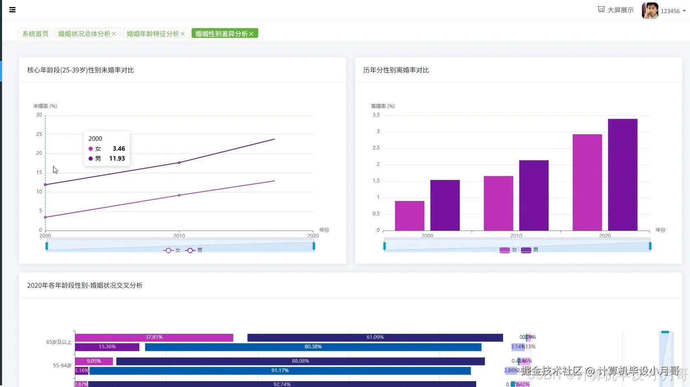Expand the 123456 user dropdown
The height and width of the screenshot is (387, 690).
[673, 11]
